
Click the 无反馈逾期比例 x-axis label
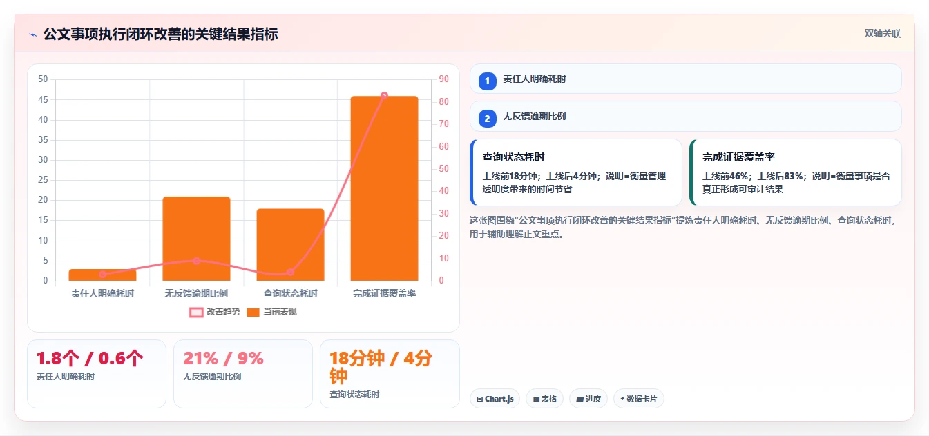point(196,294)
